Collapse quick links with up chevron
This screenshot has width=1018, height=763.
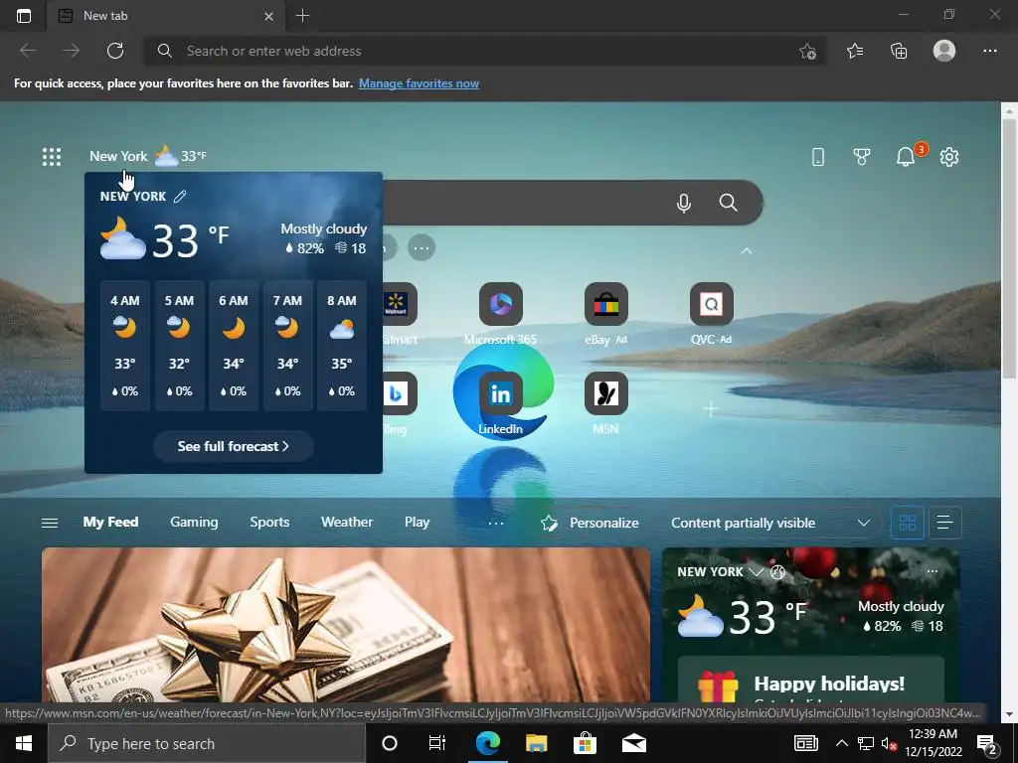747,250
